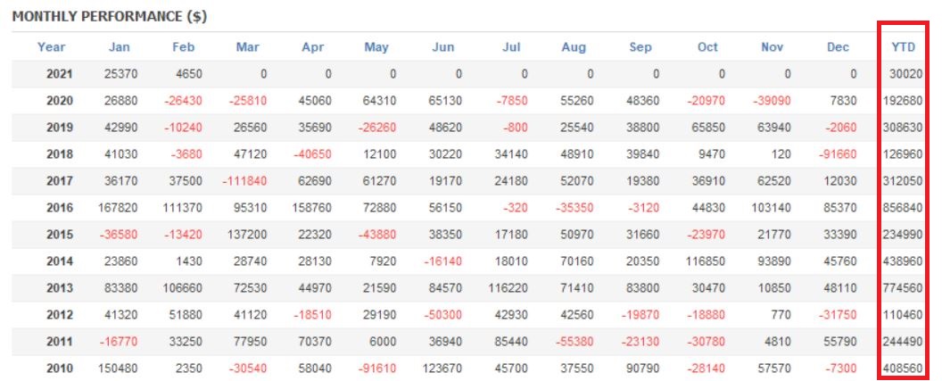This screenshot has width=942, height=381.
Task: Click the 116850 October 2014 cell
Action: (705, 261)
